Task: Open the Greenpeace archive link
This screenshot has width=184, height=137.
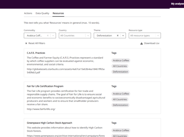Action: tap(66, 136)
